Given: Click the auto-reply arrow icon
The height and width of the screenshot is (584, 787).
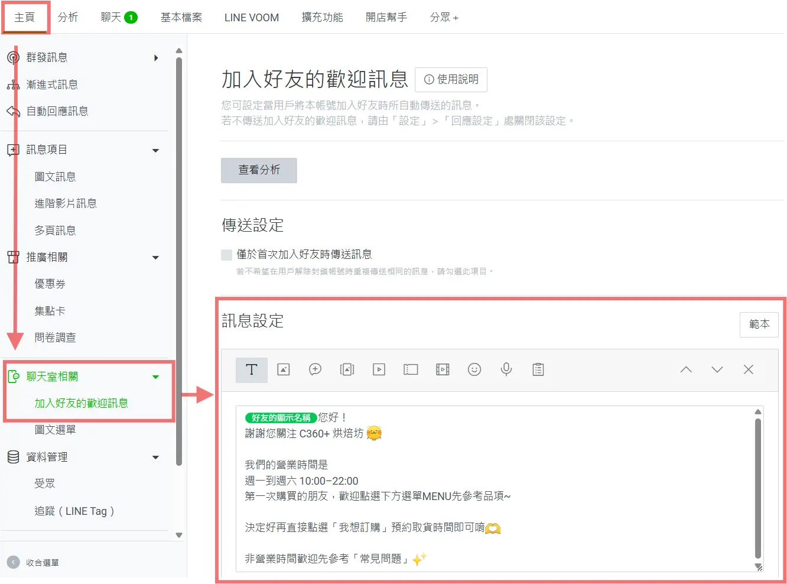Looking at the screenshot, I should 13,111.
